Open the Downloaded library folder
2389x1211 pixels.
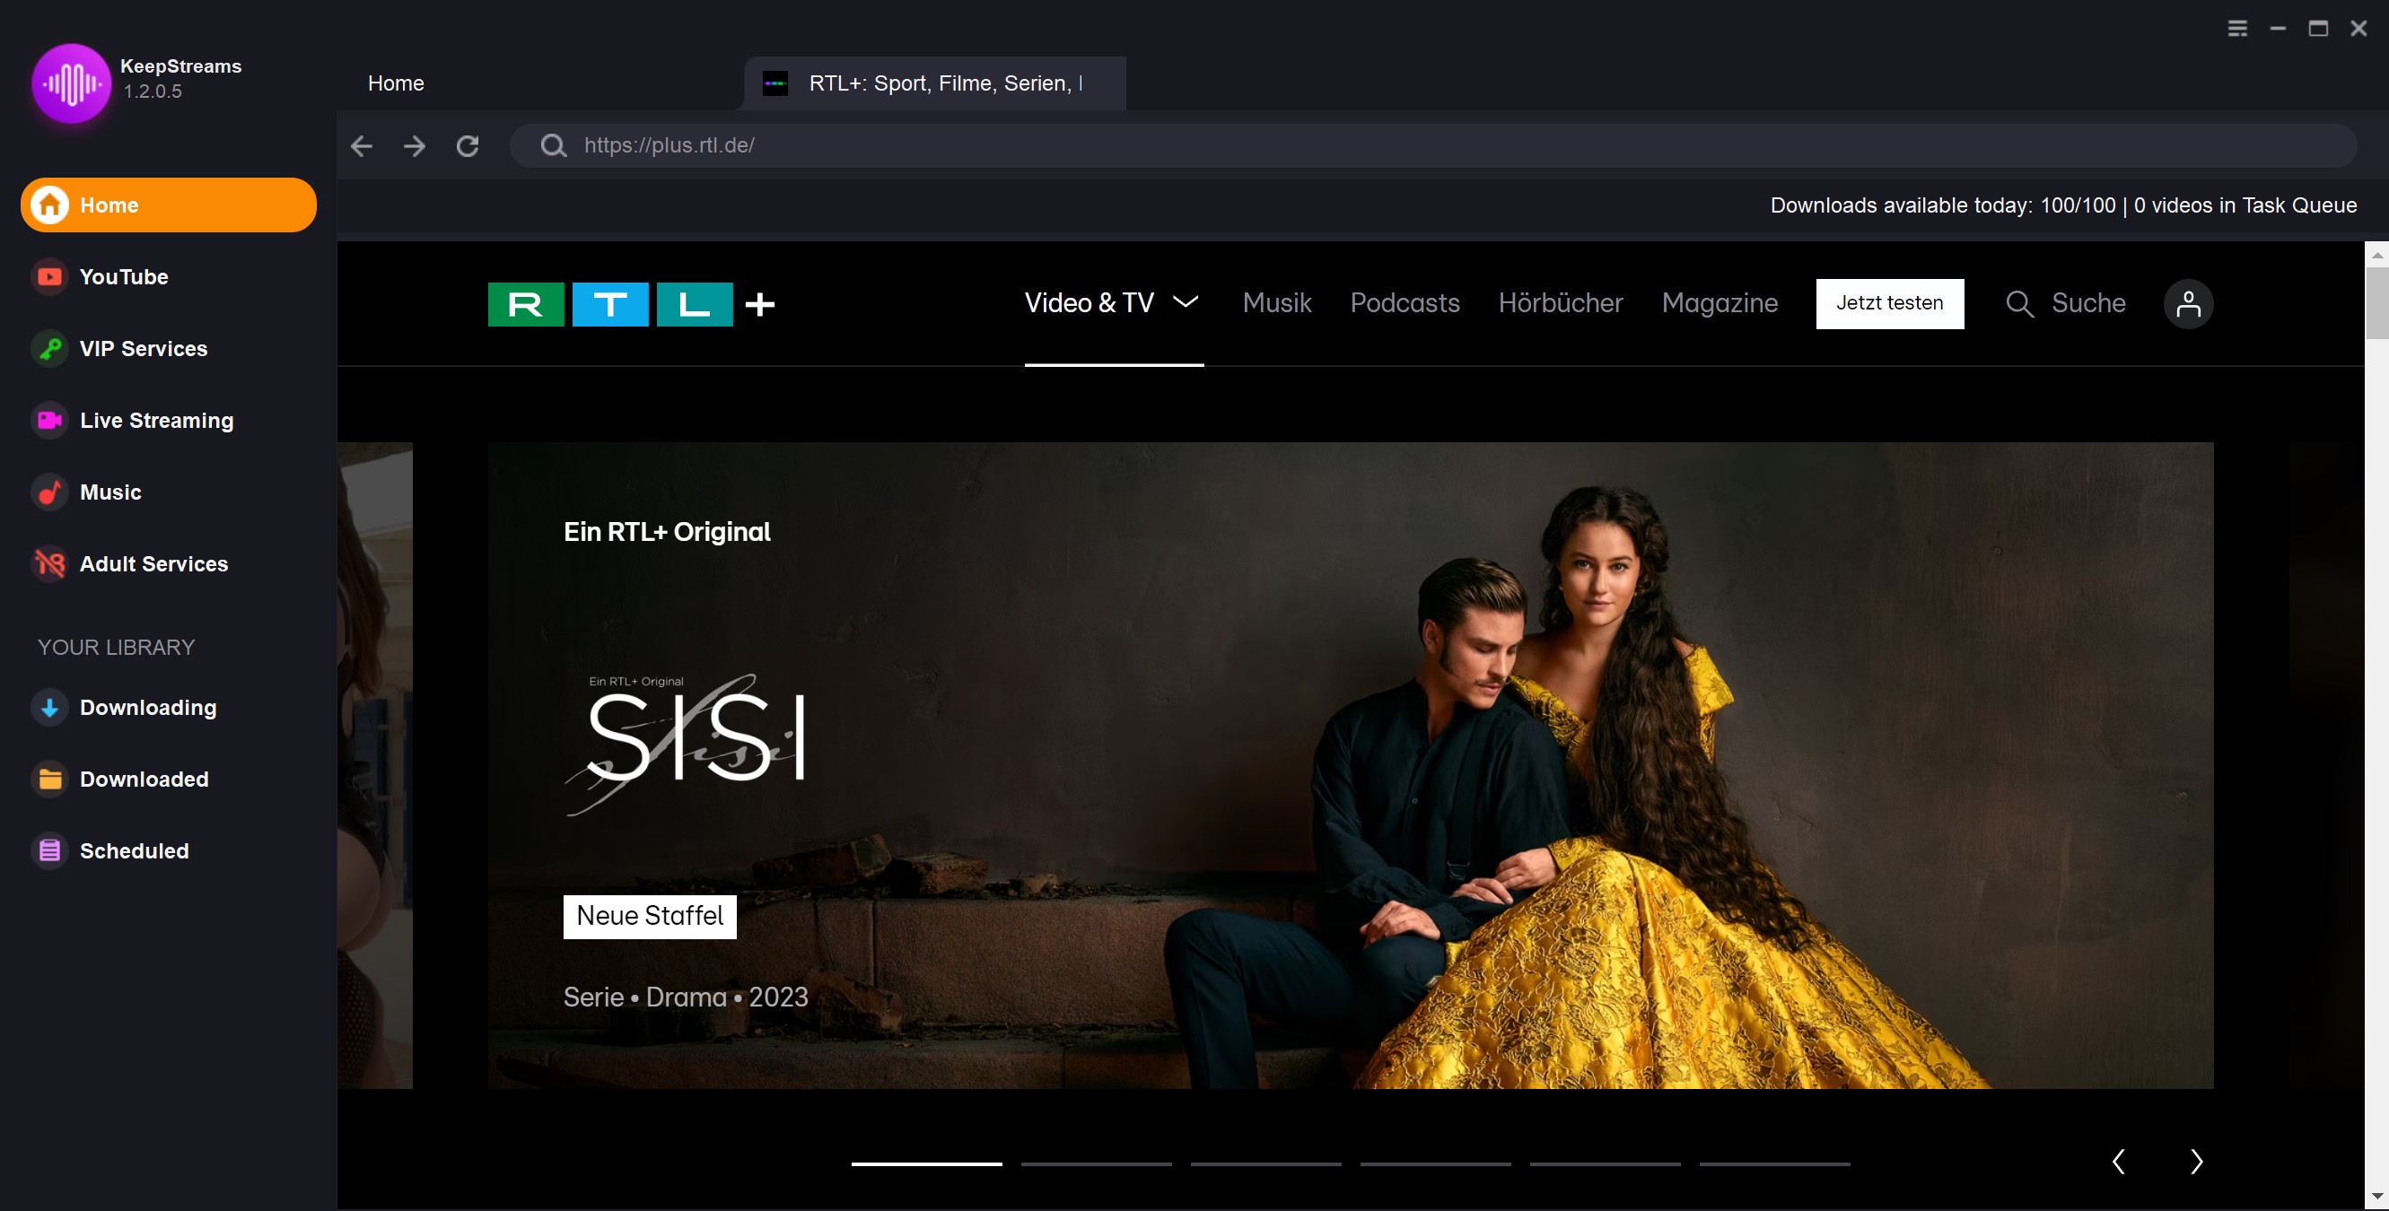[x=144, y=779]
